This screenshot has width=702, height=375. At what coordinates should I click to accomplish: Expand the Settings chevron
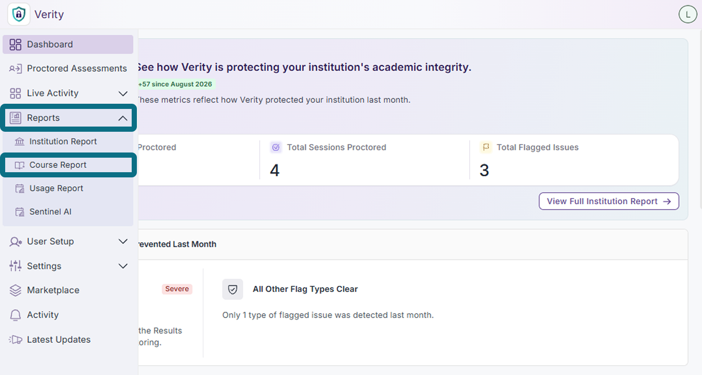click(123, 266)
